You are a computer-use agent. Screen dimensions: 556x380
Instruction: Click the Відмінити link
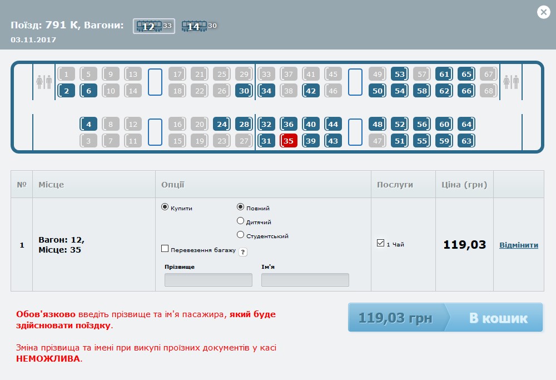click(518, 245)
